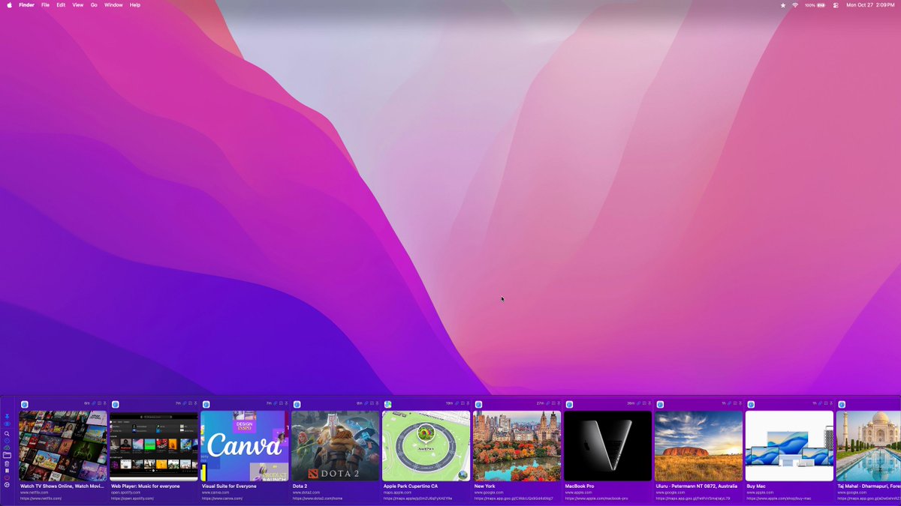Screen dimensions: 901x506
Task: Click the trash icon in sidebar
Action: point(7,464)
